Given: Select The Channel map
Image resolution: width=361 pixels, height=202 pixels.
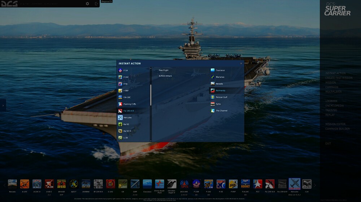Looking at the screenshot, I should click(x=226, y=110).
